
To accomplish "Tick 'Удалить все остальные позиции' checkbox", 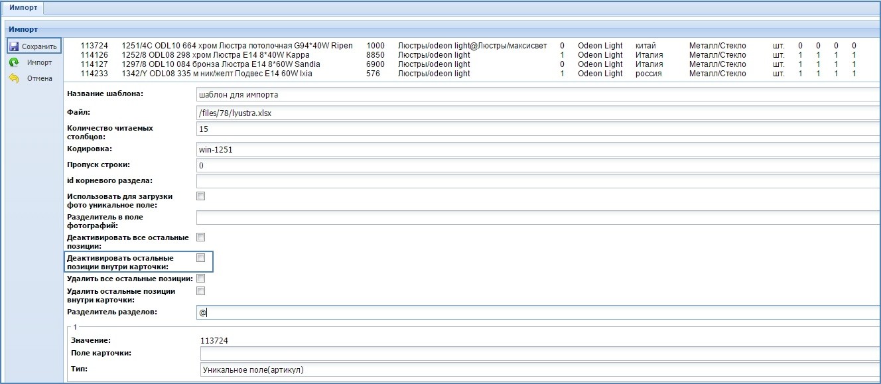I will click(201, 279).
